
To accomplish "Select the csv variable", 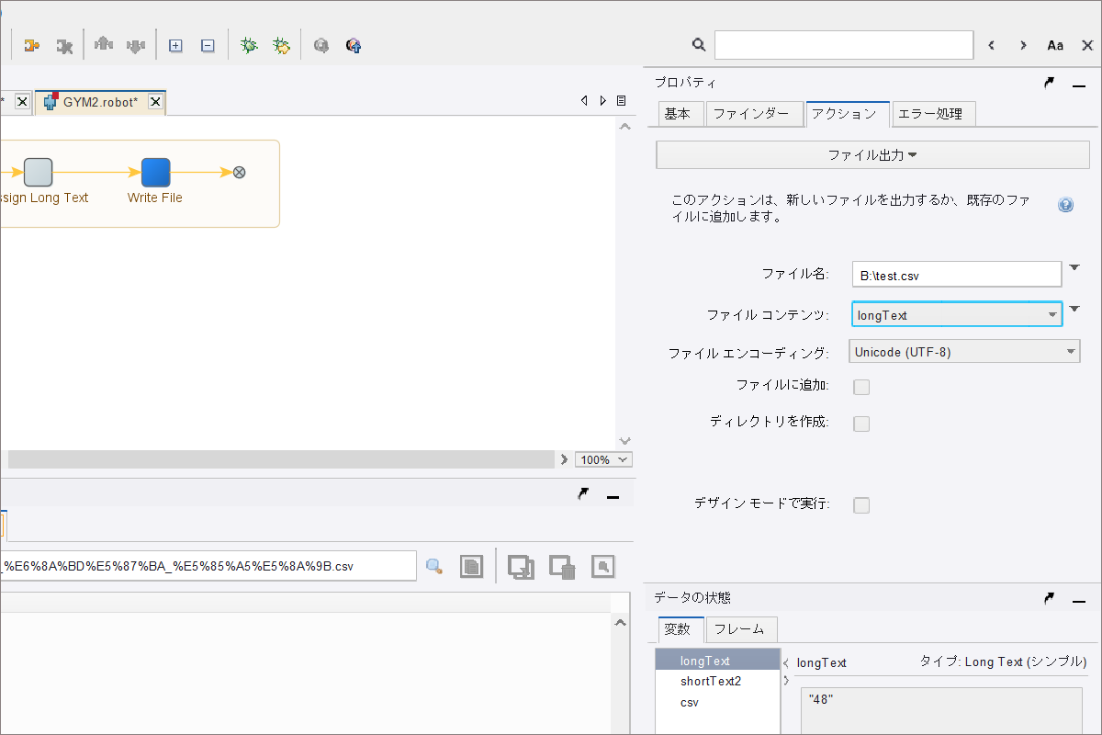I will 717,702.
